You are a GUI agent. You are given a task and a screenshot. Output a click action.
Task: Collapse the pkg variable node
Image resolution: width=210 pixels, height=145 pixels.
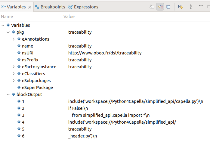[x=8, y=32]
